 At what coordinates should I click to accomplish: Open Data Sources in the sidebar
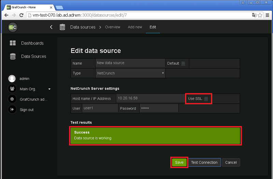[33, 56]
